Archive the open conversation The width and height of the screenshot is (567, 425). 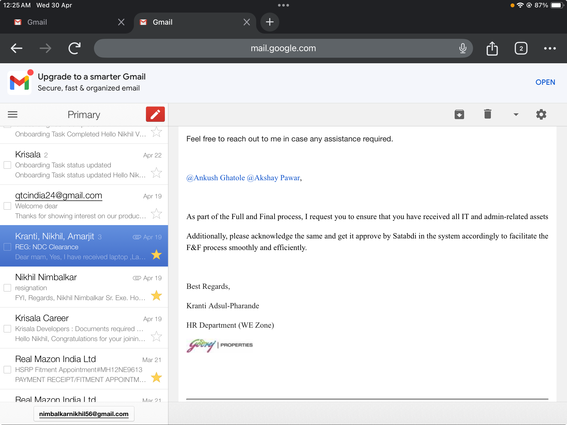pos(459,114)
